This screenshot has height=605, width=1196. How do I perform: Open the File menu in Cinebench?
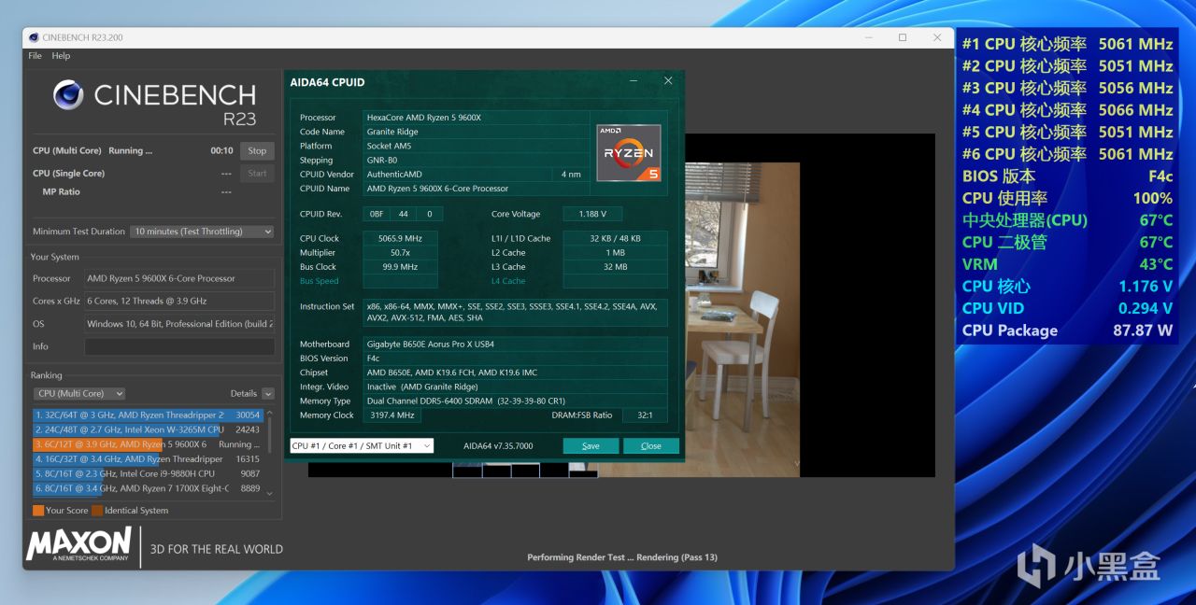(35, 56)
